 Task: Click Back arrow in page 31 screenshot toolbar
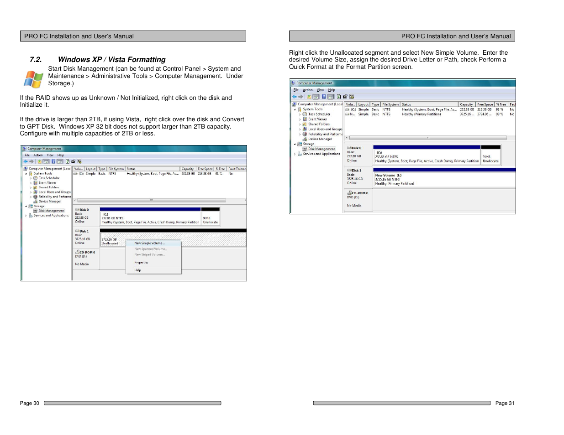(295, 97)
